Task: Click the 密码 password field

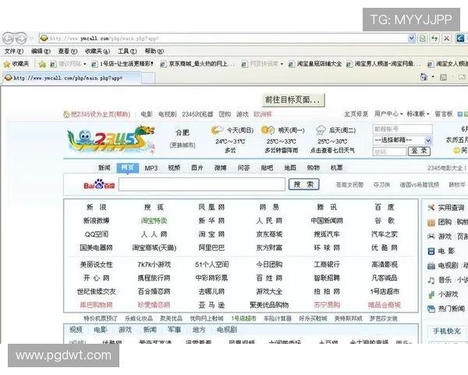Action: click(x=389, y=152)
